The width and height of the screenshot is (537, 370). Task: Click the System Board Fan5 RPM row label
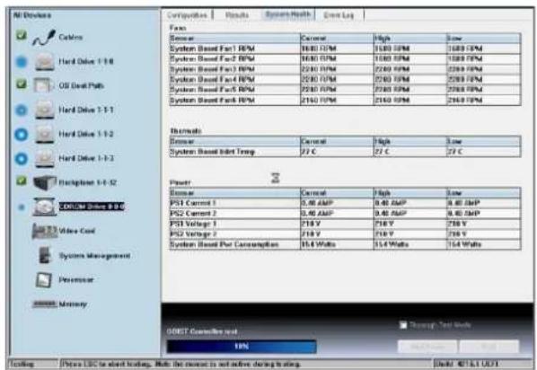tap(212, 90)
